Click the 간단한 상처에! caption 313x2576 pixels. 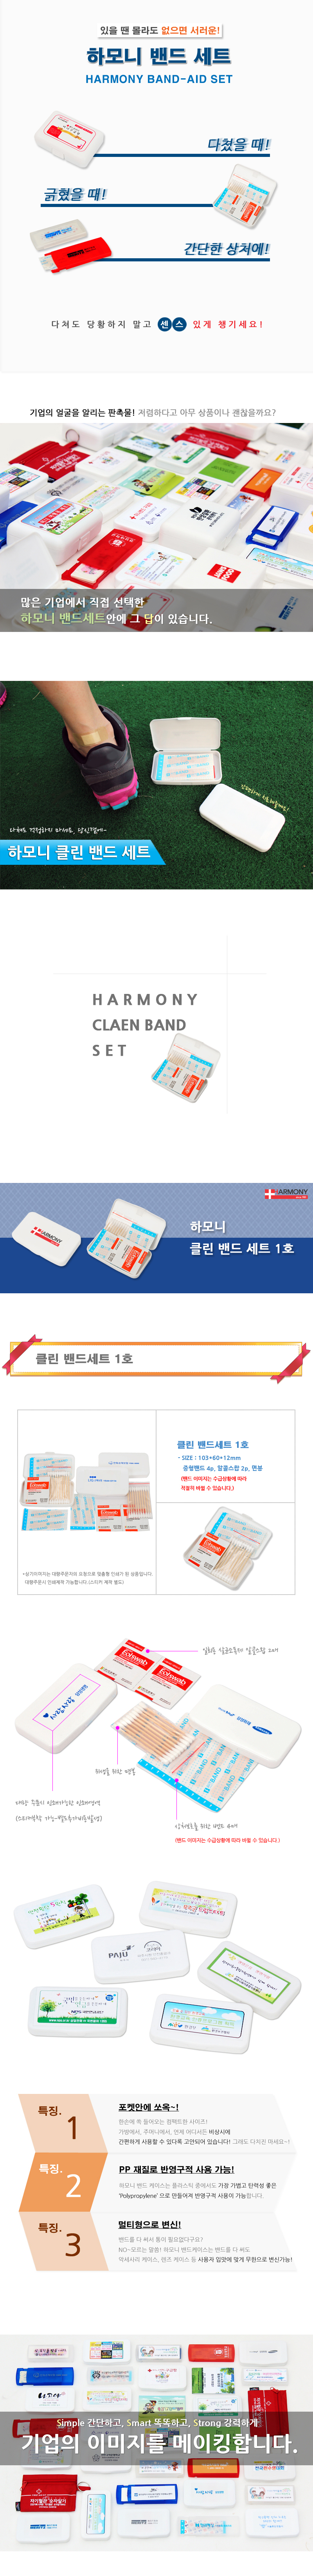[x=226, y=249]
